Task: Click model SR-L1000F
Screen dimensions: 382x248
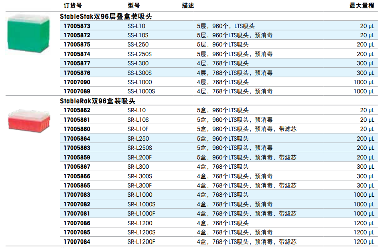Action: pyautogui.click(x=141, y=214)
